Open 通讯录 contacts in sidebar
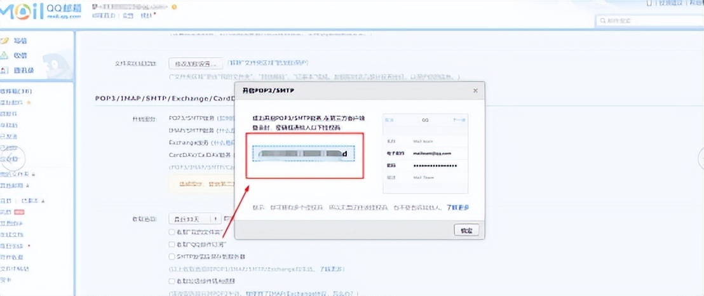Screen dimensions: 704x296 point(24,71)
